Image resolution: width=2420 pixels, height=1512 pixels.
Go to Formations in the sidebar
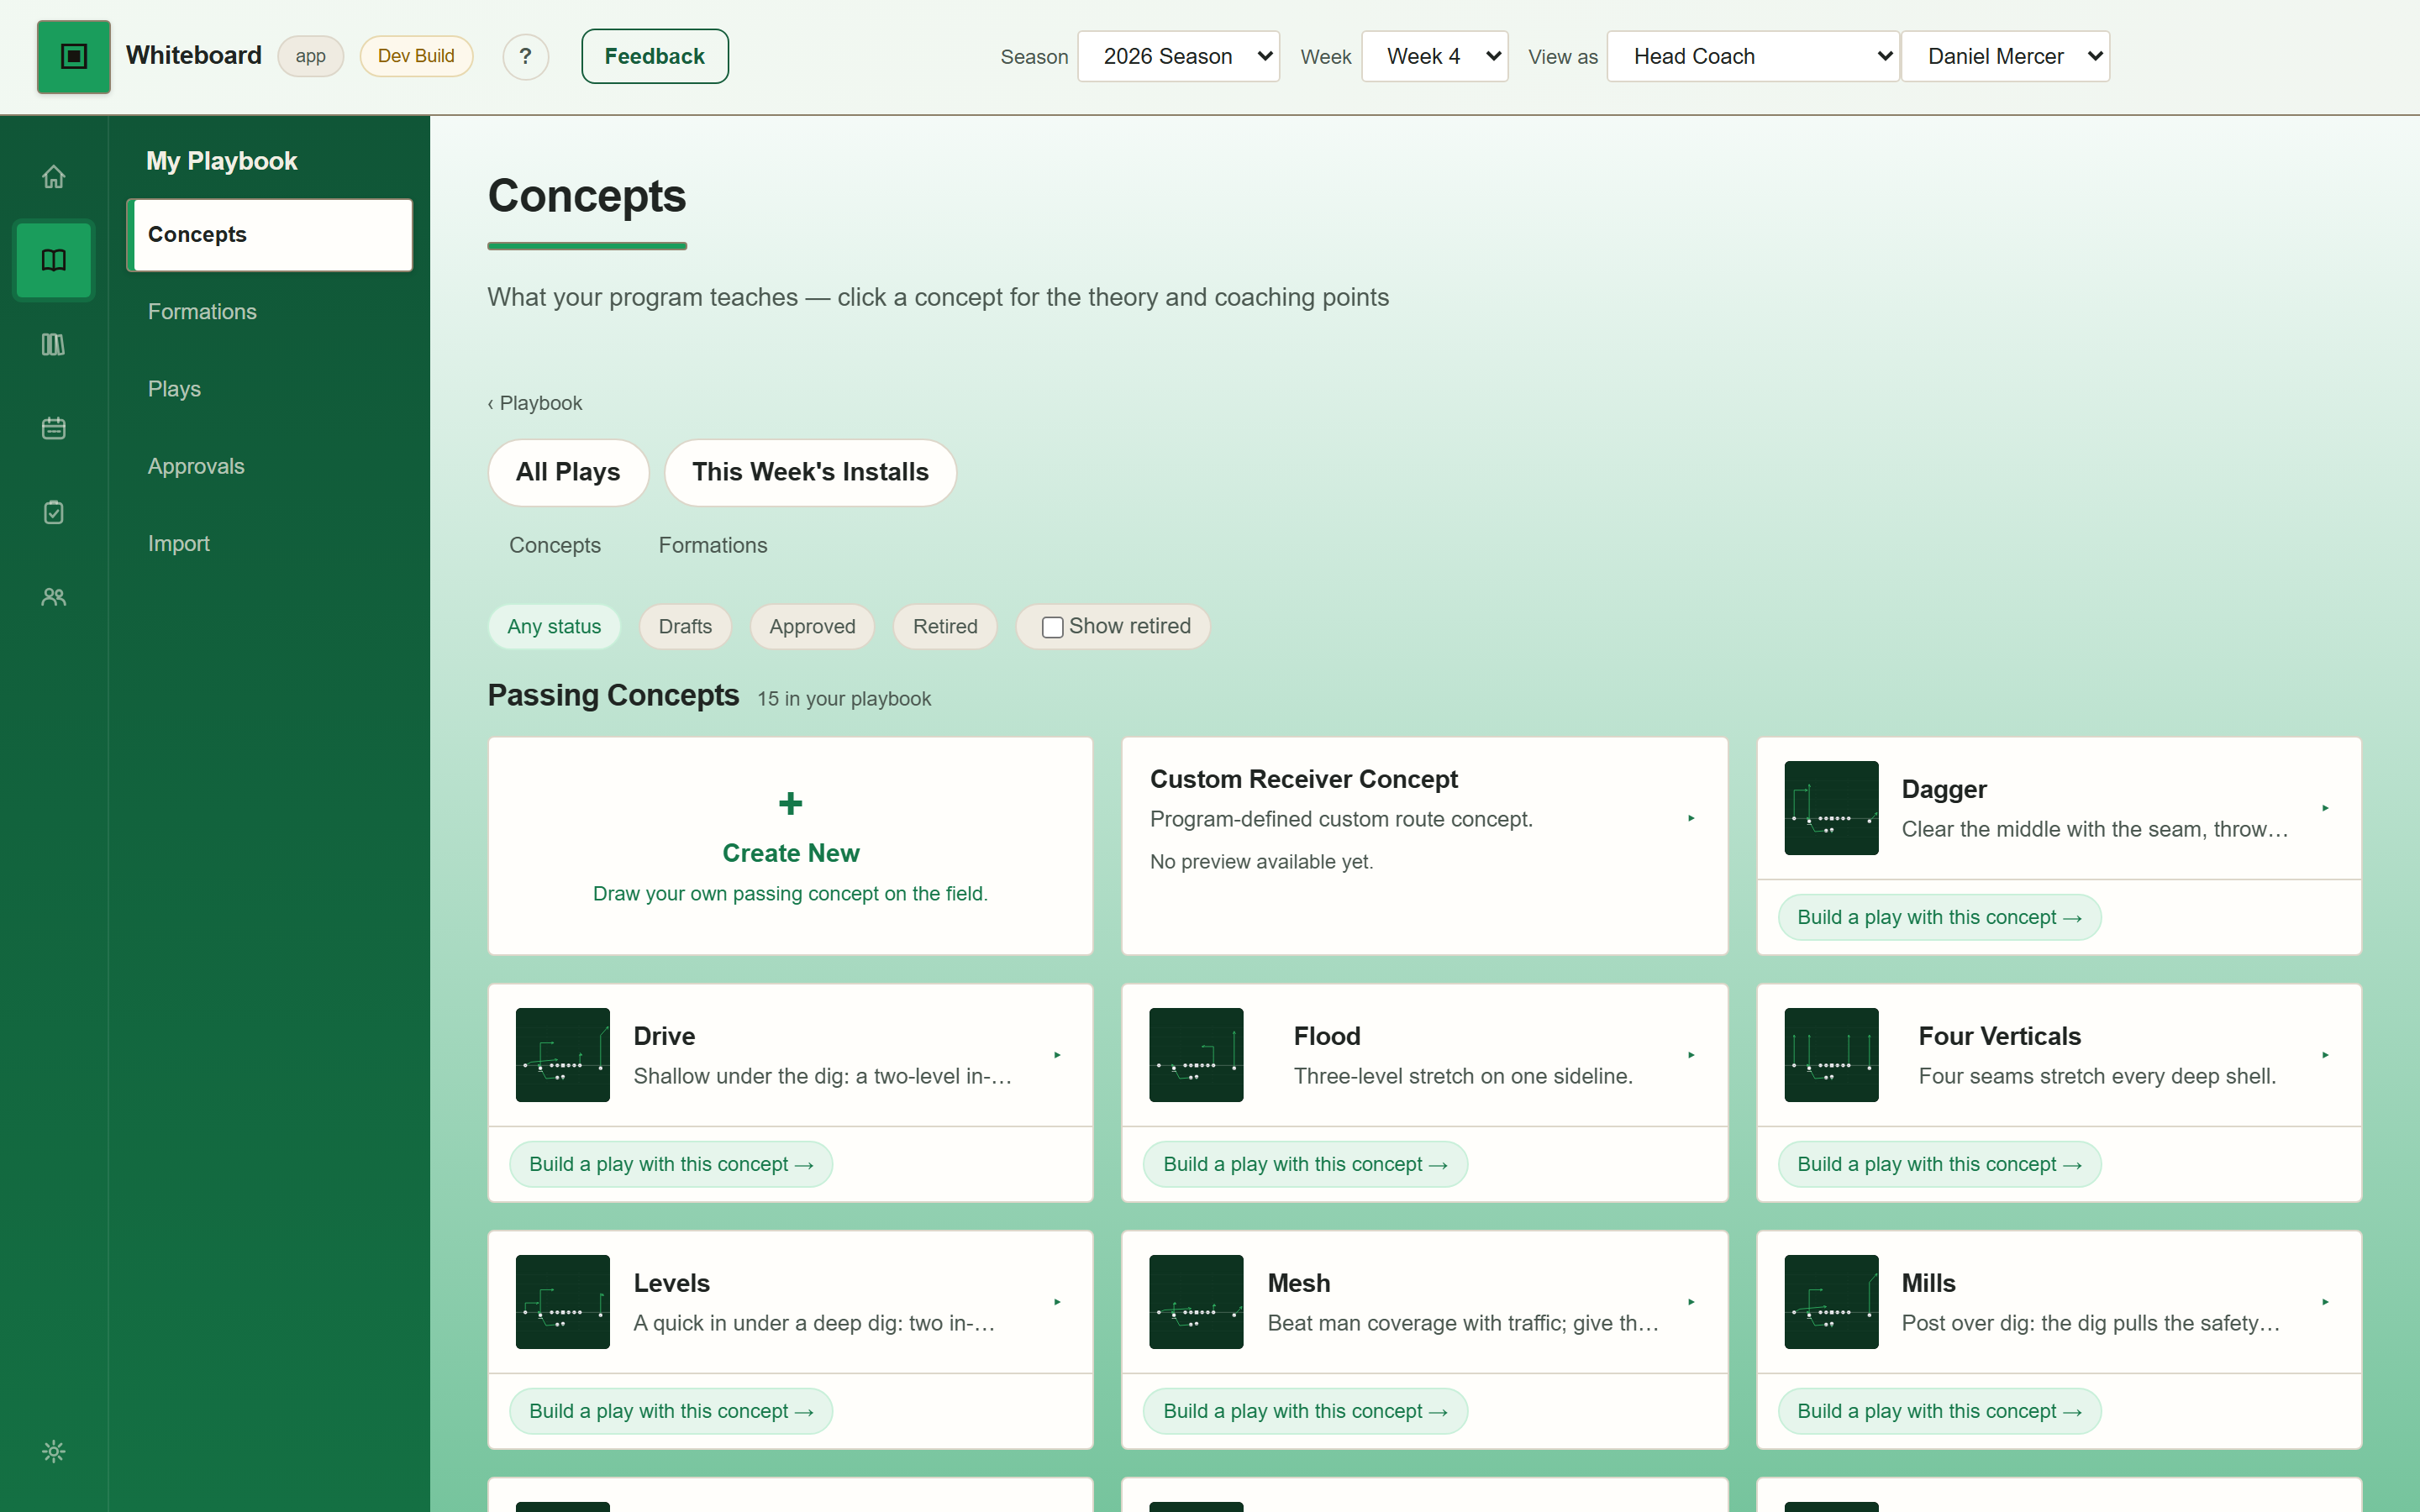270,312
